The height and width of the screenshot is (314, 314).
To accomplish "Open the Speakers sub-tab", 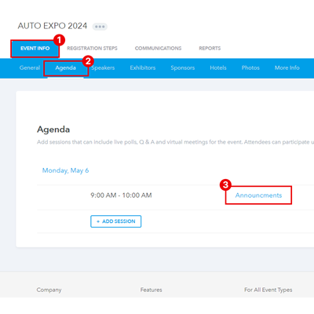I will tap(103, 68).
